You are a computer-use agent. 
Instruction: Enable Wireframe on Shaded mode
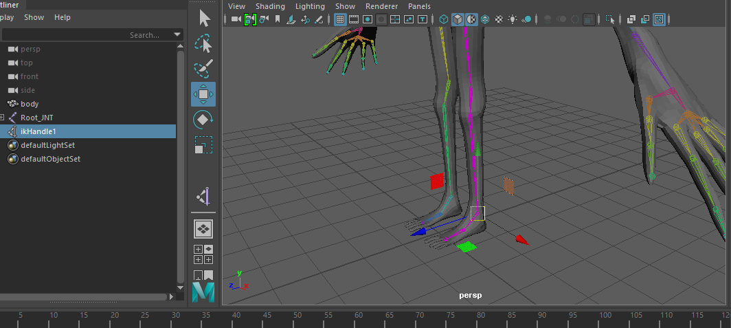click(x=485, y=19)
